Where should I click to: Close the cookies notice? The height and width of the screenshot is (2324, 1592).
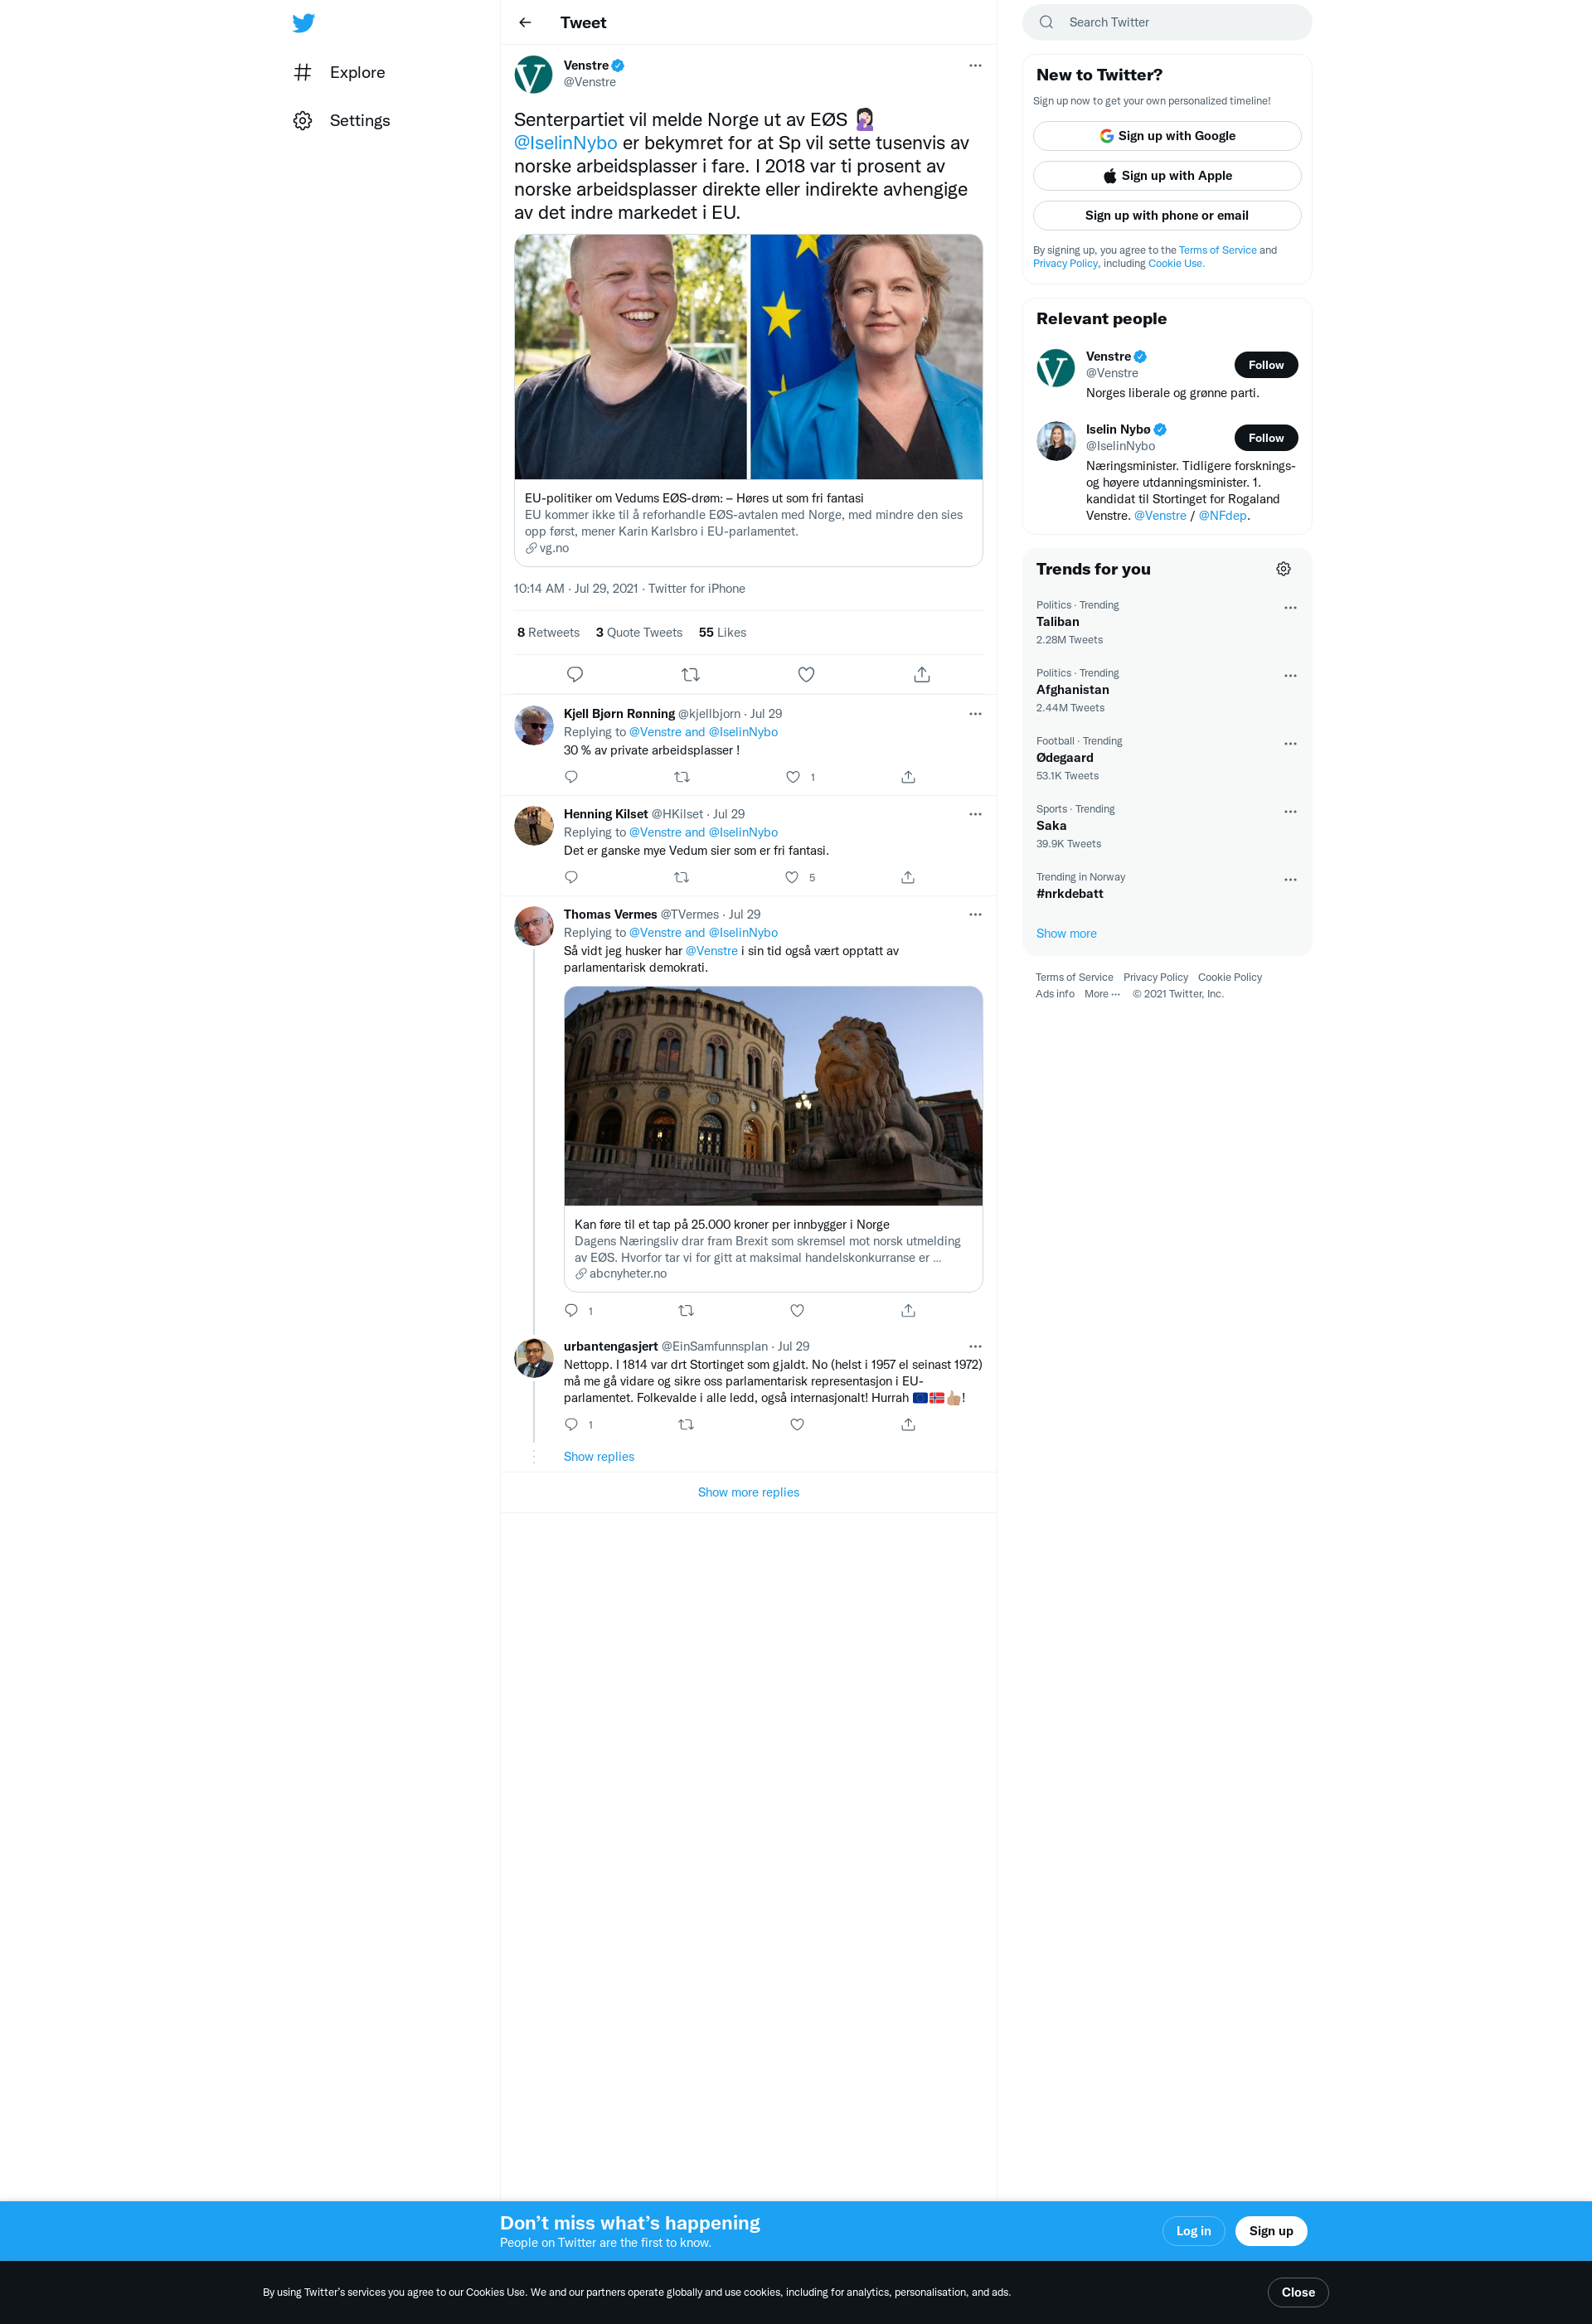(1298, 2292)
